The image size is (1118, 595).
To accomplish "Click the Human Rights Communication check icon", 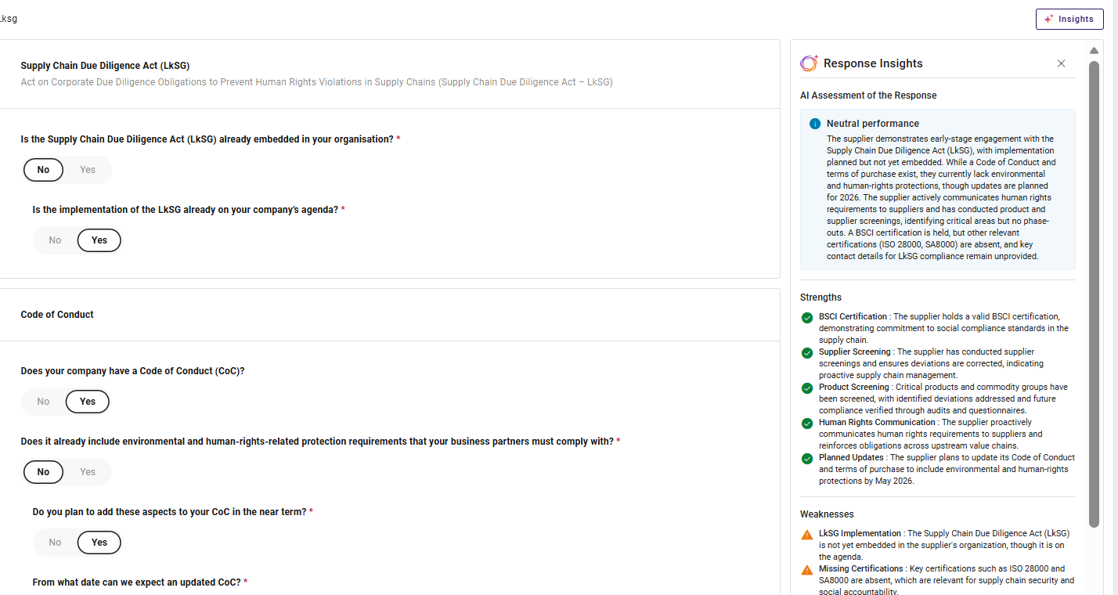I will coord(807,424).
